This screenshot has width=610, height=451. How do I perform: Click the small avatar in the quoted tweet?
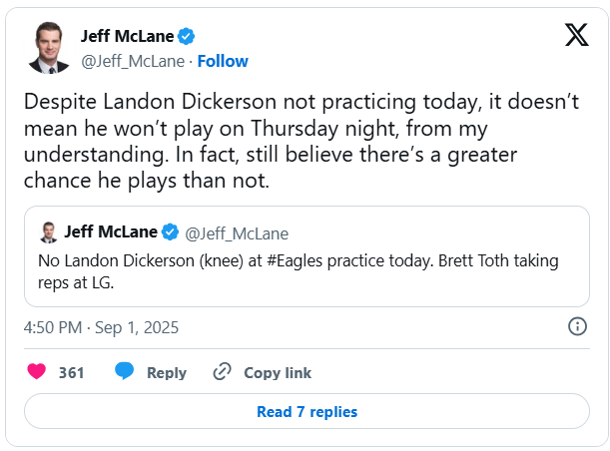(48, 232)
